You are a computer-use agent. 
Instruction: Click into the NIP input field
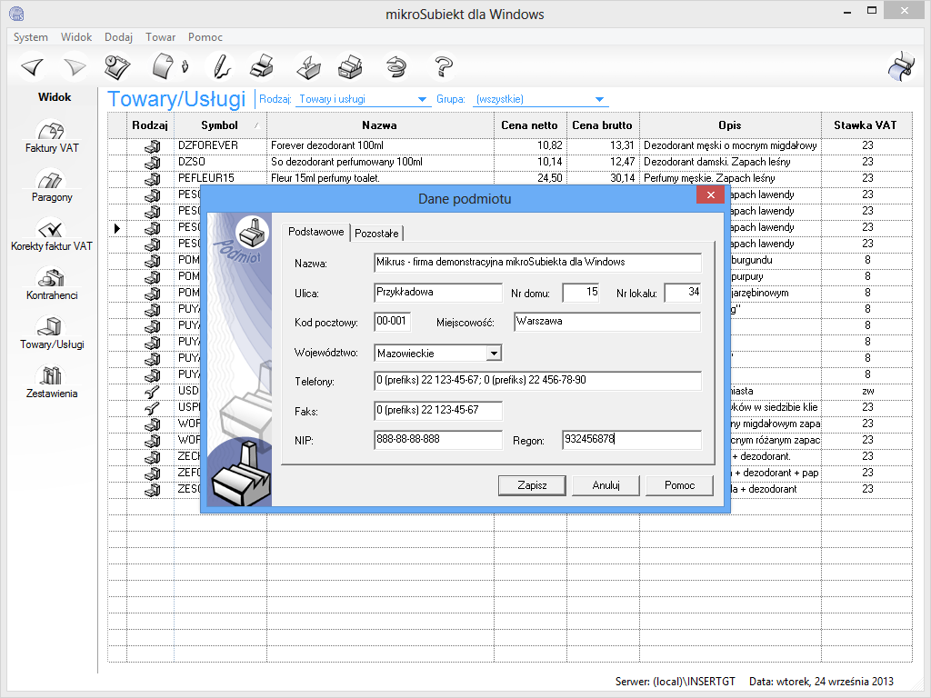[437, 440]
